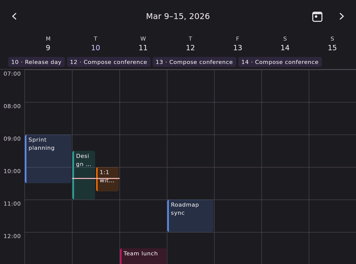The width and height of the screenshot is (356, 264).
Task: Open the Design event on Tuesday
Action: pyautogui.click(x=84, y=175)
